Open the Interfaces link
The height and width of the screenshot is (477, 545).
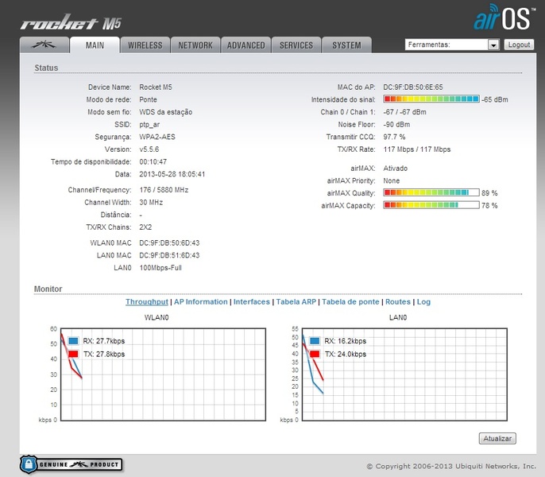coord(252,301)
